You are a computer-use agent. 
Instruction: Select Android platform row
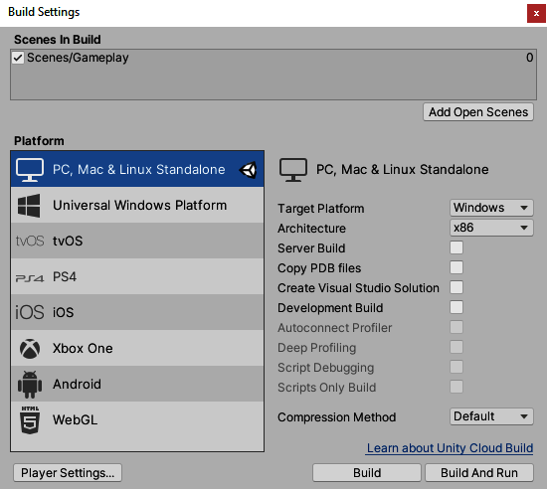(x=137, y=384)
